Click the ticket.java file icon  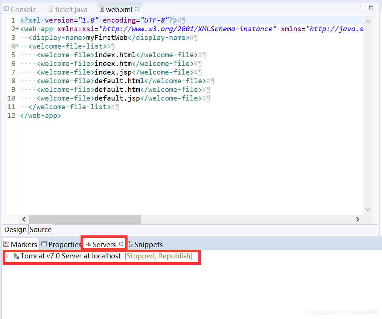point(51,9)
